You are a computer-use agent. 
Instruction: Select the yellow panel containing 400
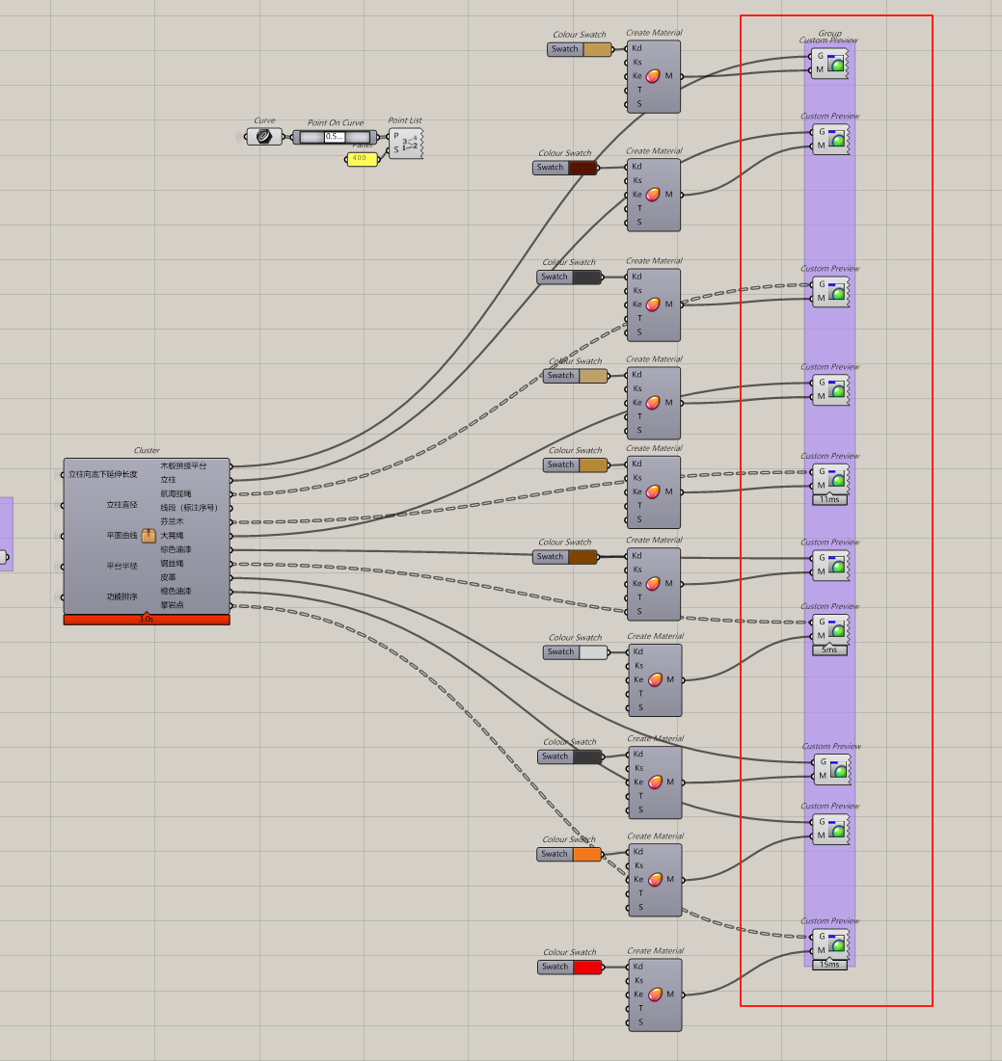[363, 159]
